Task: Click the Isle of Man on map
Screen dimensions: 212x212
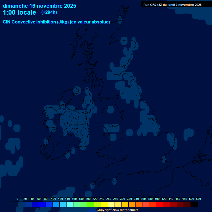Action: click(105, 109)
